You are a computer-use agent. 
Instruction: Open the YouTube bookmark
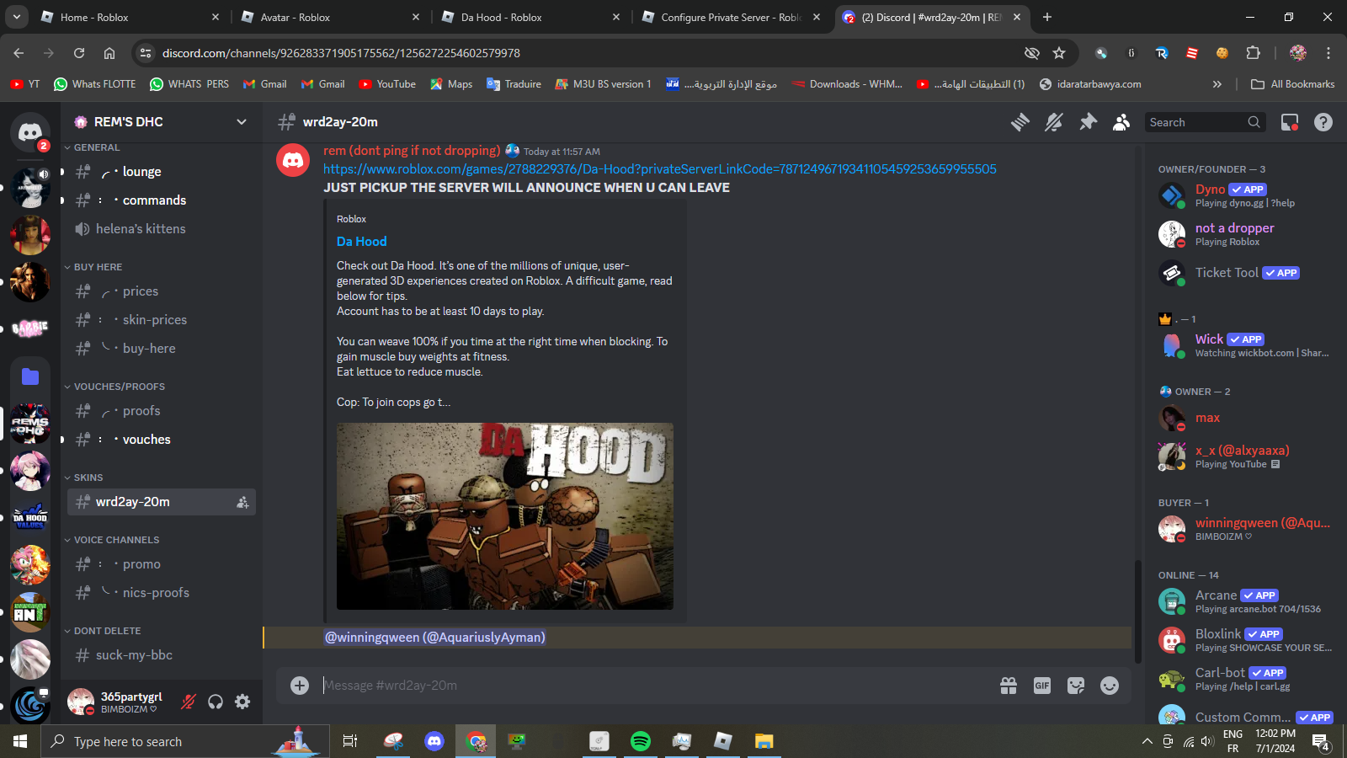(x=387, y=84)
